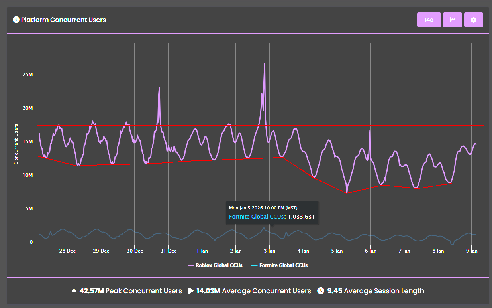This screenshot has width=492, height=308.
Task: Click the play icon before 14.03M
Action: (191, 291)
